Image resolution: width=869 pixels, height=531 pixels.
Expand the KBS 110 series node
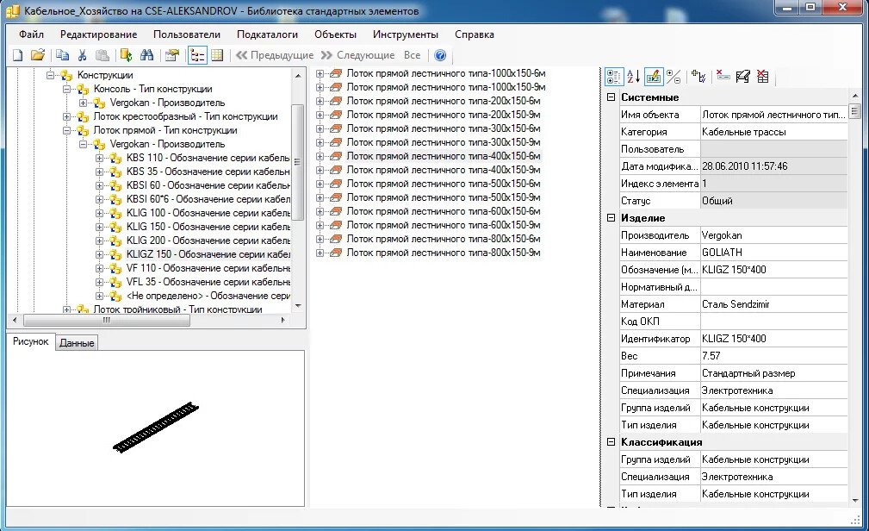tap(100, 158)
